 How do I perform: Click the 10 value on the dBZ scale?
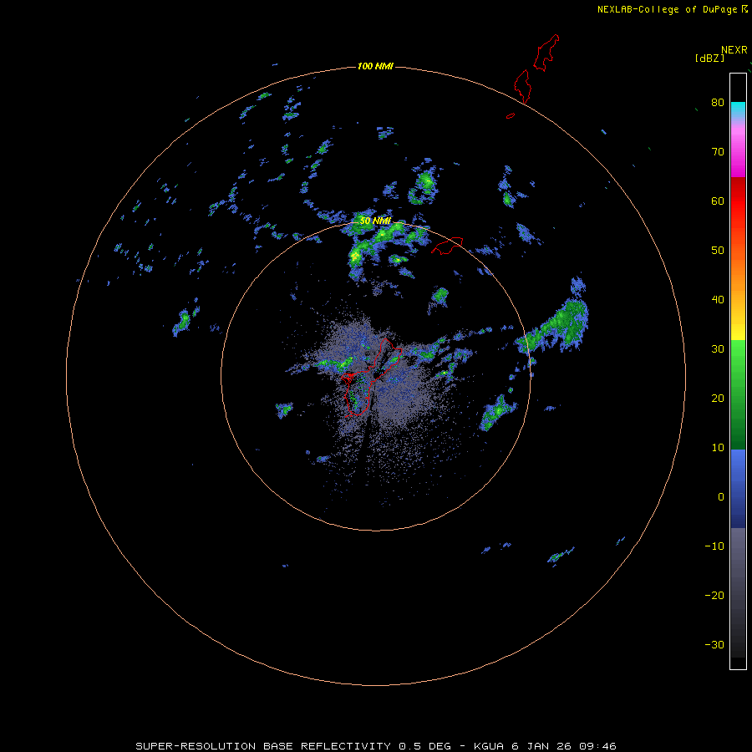tap(718, 449)
